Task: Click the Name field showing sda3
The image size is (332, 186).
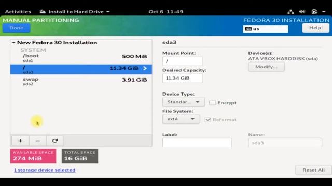Action: (x=285, y=143)
